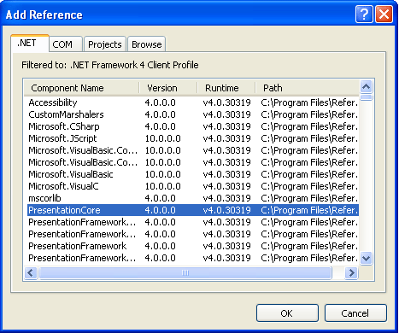The image size is (399, 333).
Task: Click the horizontal scrollbar thumb
Action: (185, 273)
